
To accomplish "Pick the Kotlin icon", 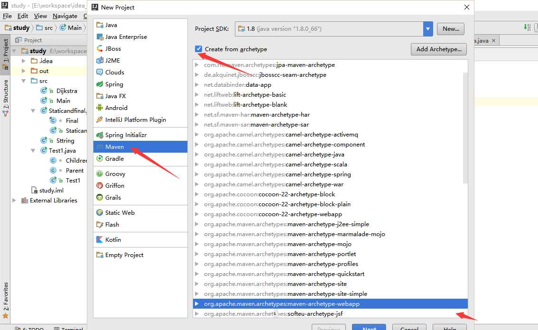I will point(100,240).
